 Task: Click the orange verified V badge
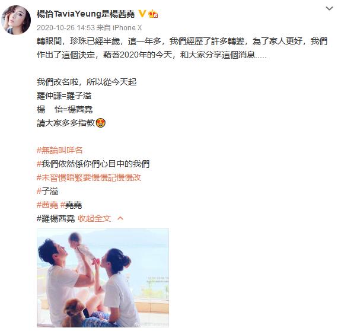click(x=142, y=14)
